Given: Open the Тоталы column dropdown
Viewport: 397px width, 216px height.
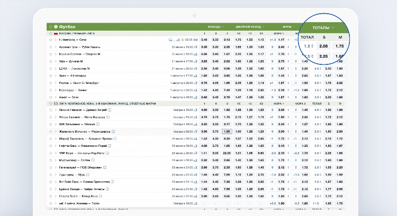Looking at the screenshot, I should 323,27.
